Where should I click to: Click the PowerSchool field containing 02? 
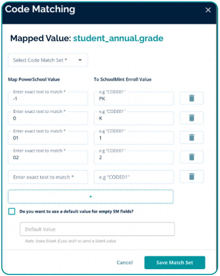(x=48, y=158)
